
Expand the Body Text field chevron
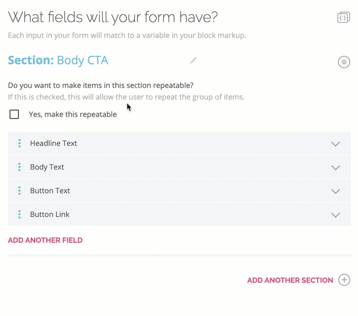click(x=335, y=167)
